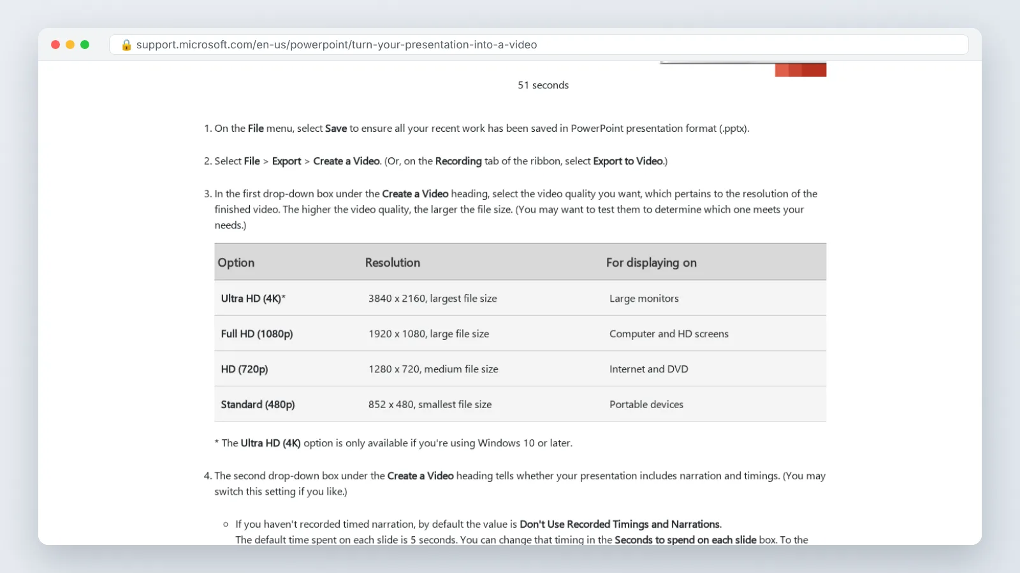Click the Windows 10 footnote below the table
Viewport: 1020px width, 573px height.
(393, 443)
